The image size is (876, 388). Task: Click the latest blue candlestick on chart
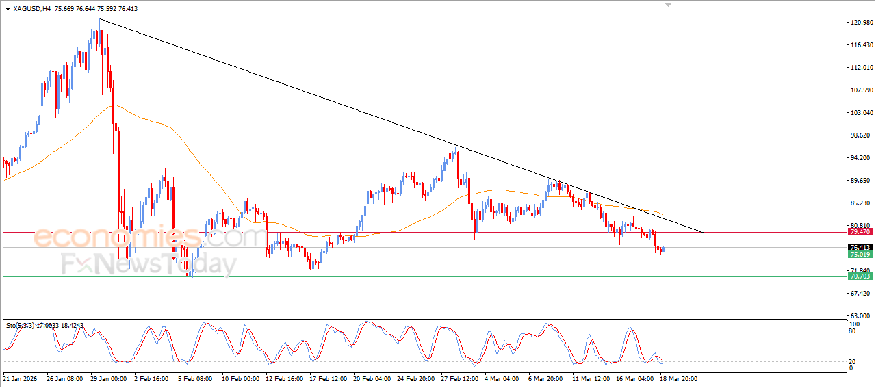[x=663, y=249]
